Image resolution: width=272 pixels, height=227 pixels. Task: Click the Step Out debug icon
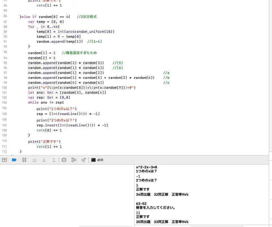pos(54,160)
